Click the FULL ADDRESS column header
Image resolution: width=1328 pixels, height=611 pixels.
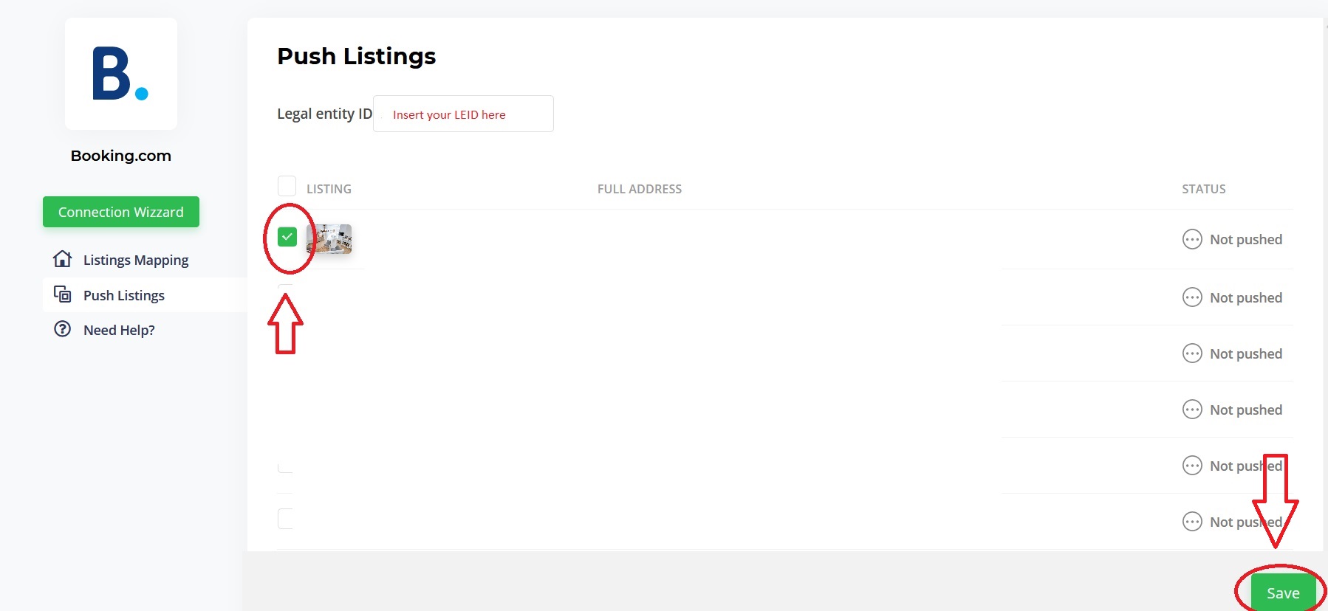coord(640,189)
